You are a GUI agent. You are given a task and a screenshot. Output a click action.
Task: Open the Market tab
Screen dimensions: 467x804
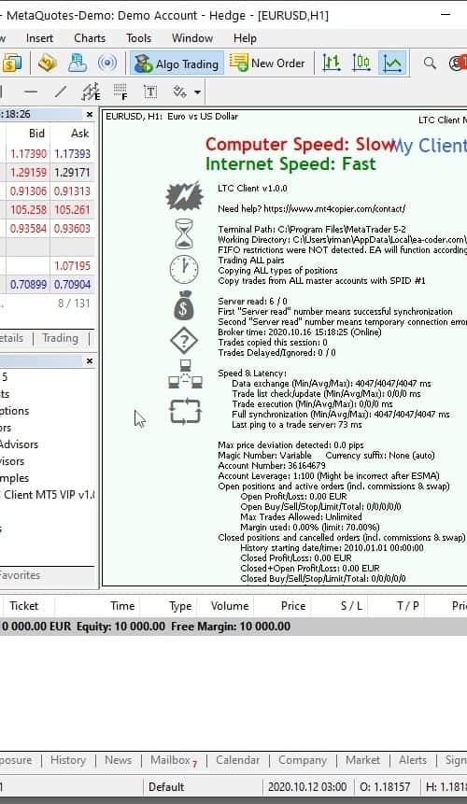362,760
